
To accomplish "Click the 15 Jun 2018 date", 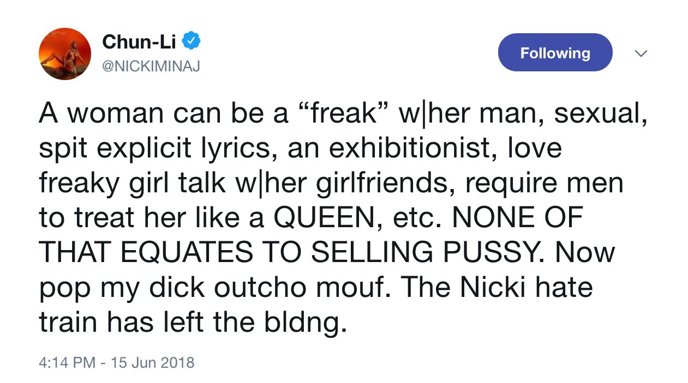I will 152,362.
